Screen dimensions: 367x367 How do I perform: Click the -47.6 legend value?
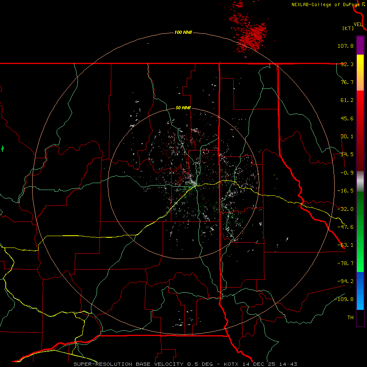[345, 227]
